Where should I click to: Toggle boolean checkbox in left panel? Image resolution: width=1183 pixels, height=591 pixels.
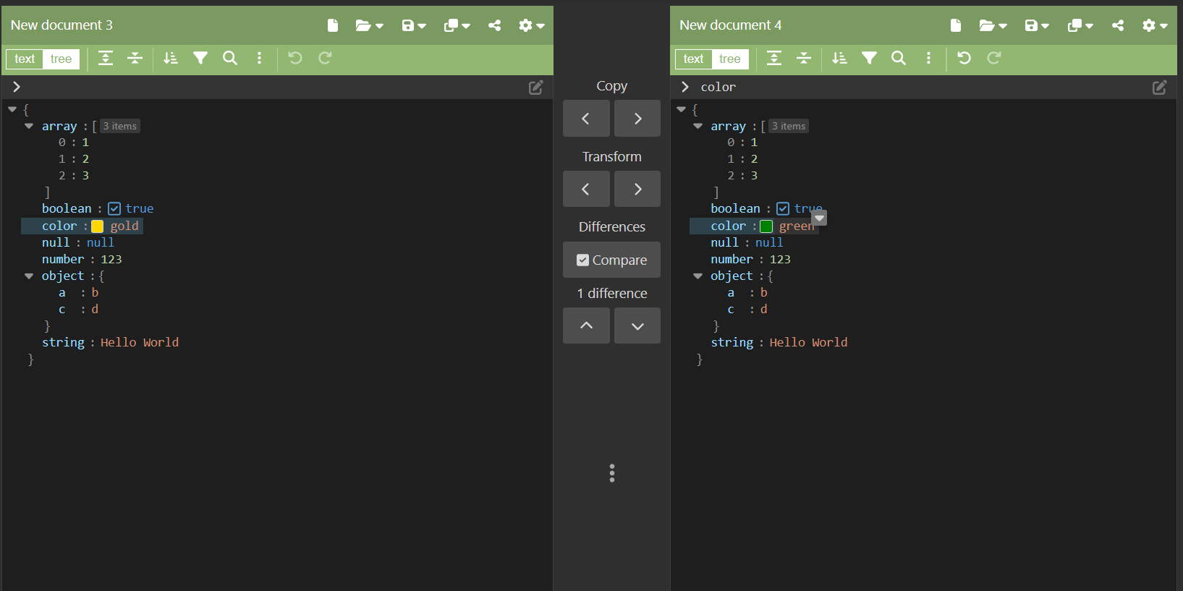click(114, 209)
